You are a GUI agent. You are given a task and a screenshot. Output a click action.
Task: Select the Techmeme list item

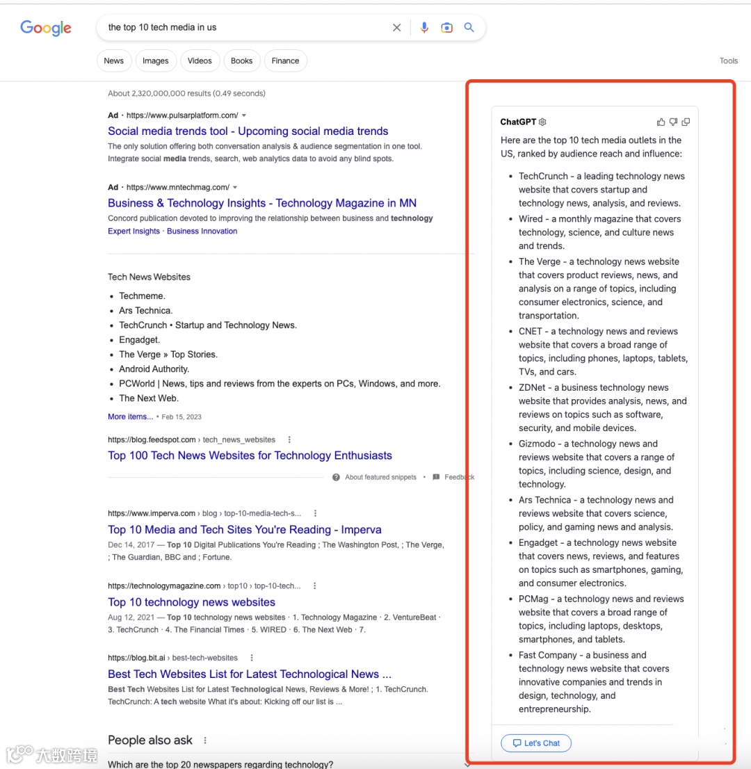143,296
